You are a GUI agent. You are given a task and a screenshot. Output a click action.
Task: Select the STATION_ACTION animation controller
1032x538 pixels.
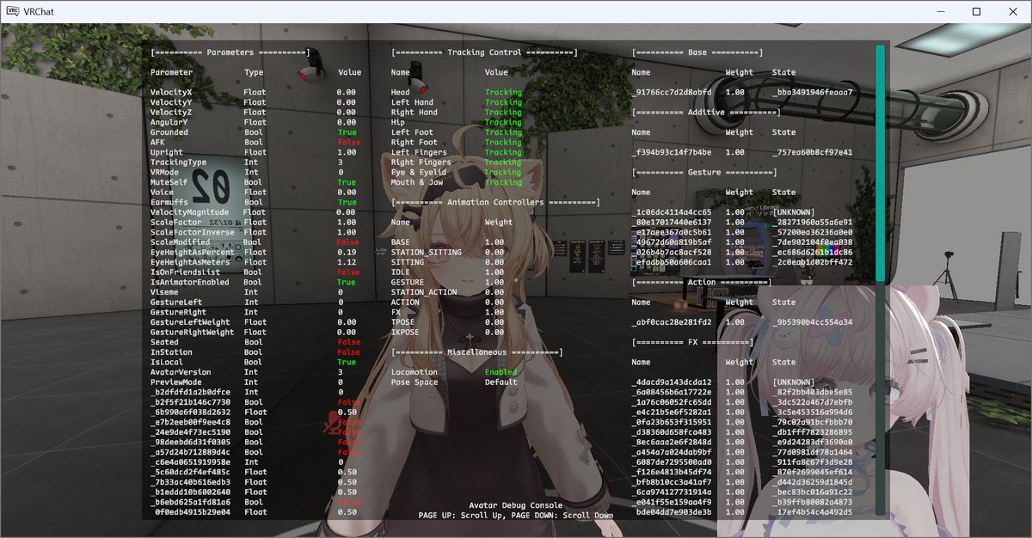(423, 292)
